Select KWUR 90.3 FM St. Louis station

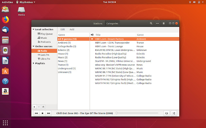(x=135, y=50)
